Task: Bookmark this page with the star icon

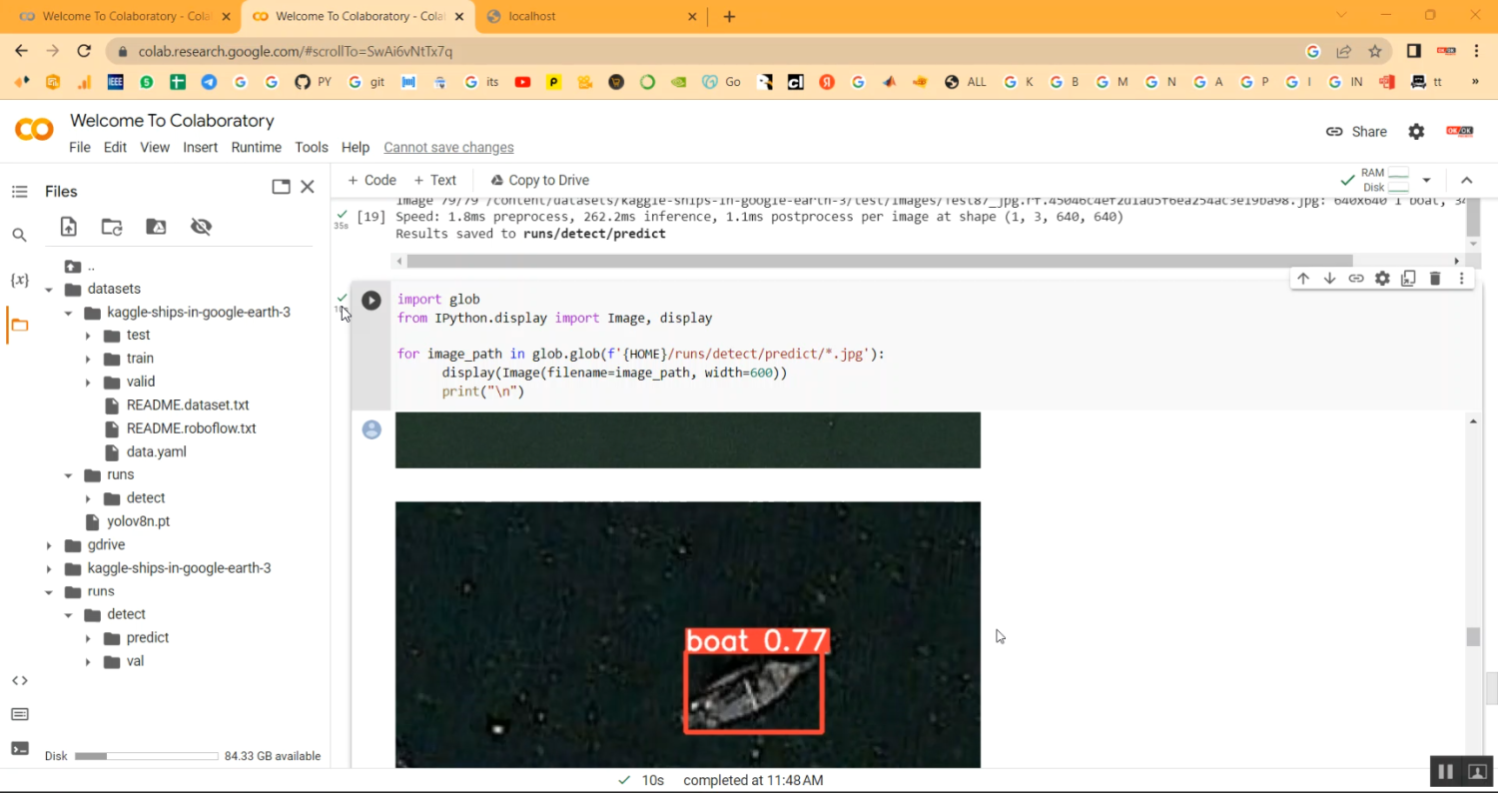Action: pos(1375,51)
